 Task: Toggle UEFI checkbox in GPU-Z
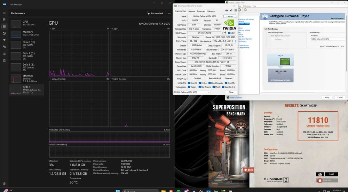click(x=229, y=33)
